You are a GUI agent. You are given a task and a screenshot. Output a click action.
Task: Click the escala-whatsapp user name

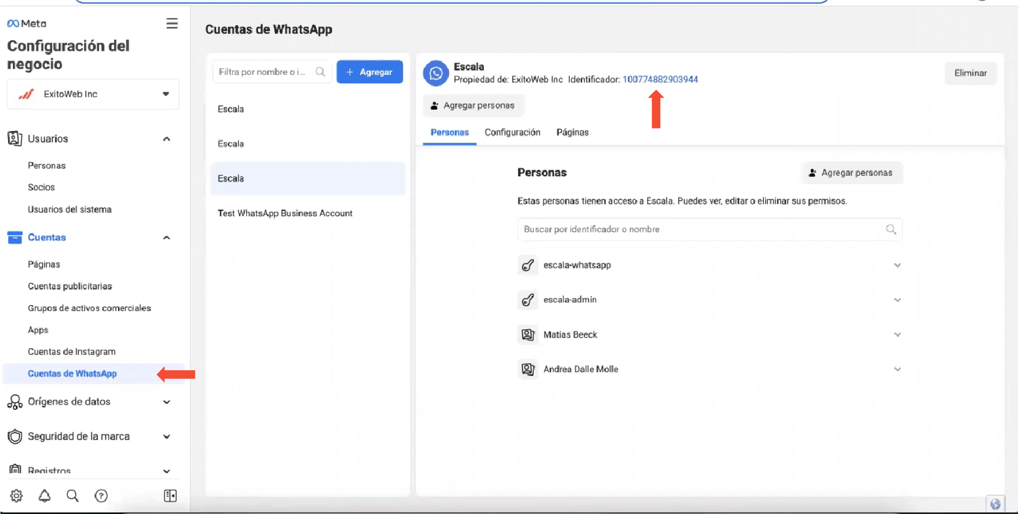coord(577,265)
